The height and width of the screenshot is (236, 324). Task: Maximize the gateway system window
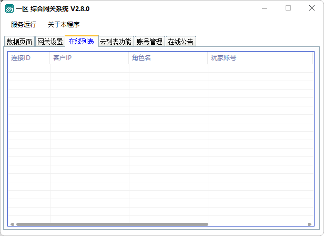pos(288,8)
